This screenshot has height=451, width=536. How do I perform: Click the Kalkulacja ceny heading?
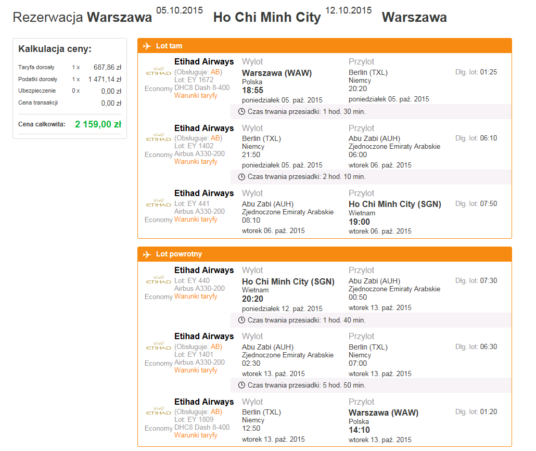(55, 49)
